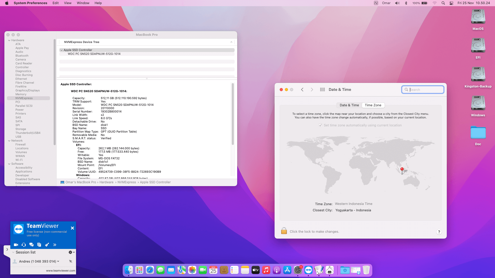Switch to the Date & Time tab
The height and width of the screenshot is (278, 495).
coord(349,105)
